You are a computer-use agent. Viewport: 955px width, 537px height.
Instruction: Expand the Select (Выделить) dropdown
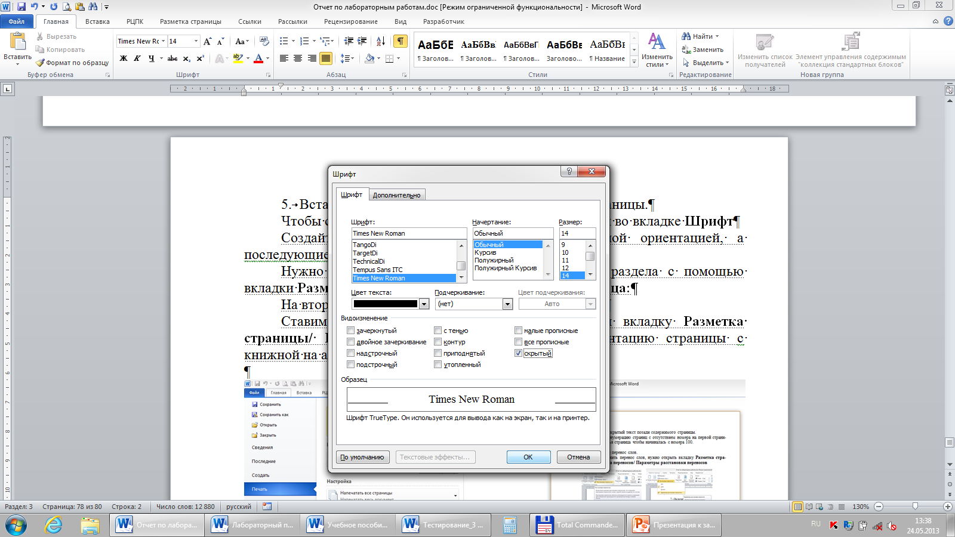pos(727,63)
